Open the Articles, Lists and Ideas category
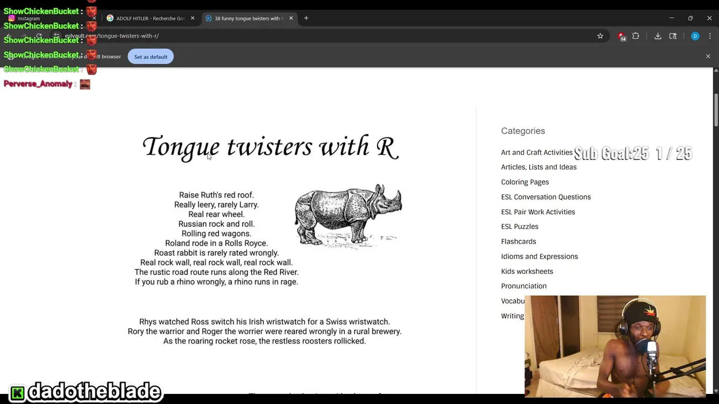 pyautogui.click(x=539, y=167)
